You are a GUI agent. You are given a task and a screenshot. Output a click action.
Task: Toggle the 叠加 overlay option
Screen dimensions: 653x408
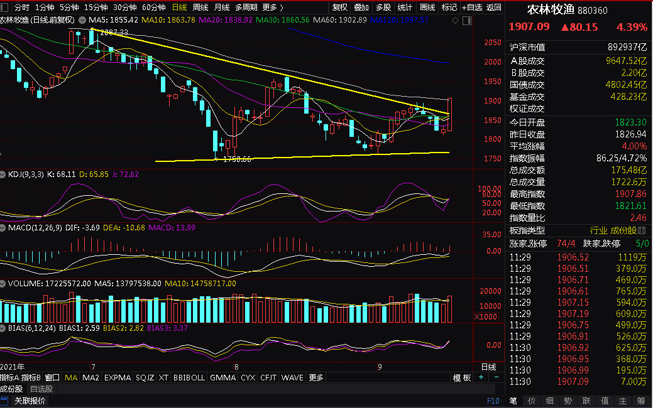pos(361,8)
